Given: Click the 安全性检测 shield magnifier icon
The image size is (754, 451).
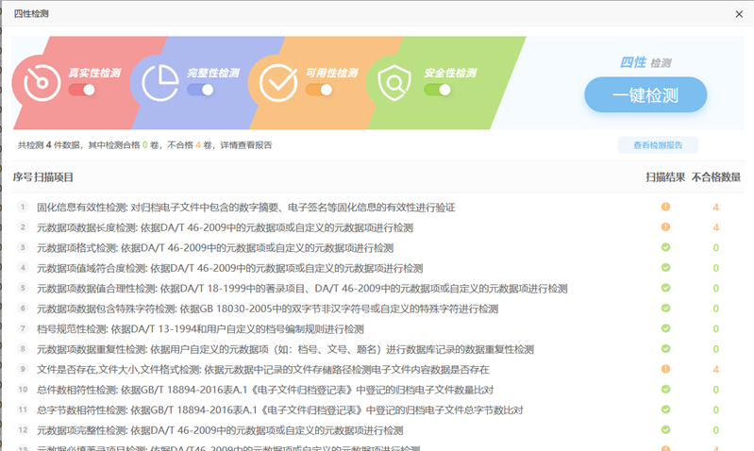Looking at the screenshot, I should [x=394, y=83].
